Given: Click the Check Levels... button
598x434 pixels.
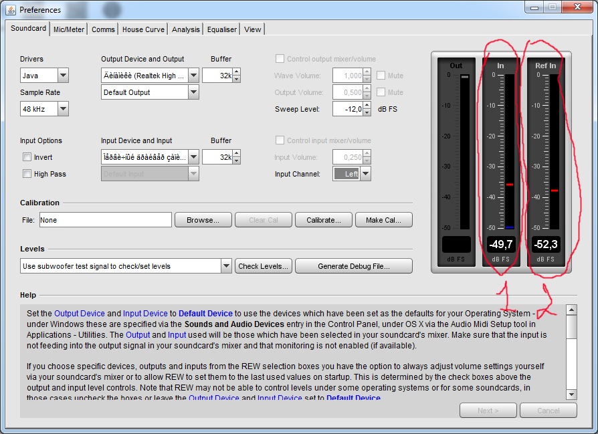Looking at the screenshot, I should click(263, 266).
